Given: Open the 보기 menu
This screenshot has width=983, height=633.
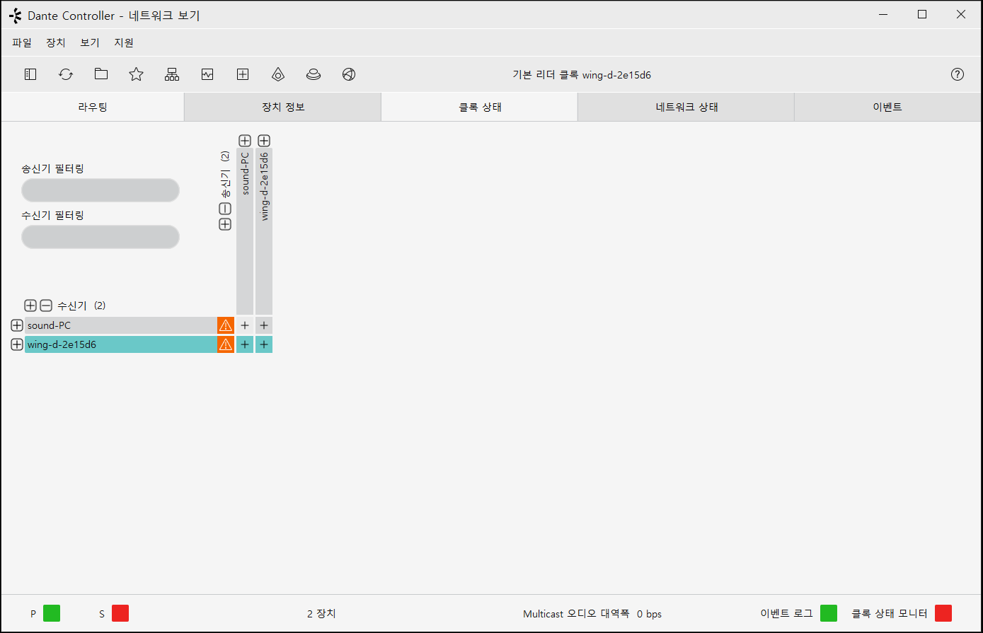Looking at the screenshot, I should (90, 42).
